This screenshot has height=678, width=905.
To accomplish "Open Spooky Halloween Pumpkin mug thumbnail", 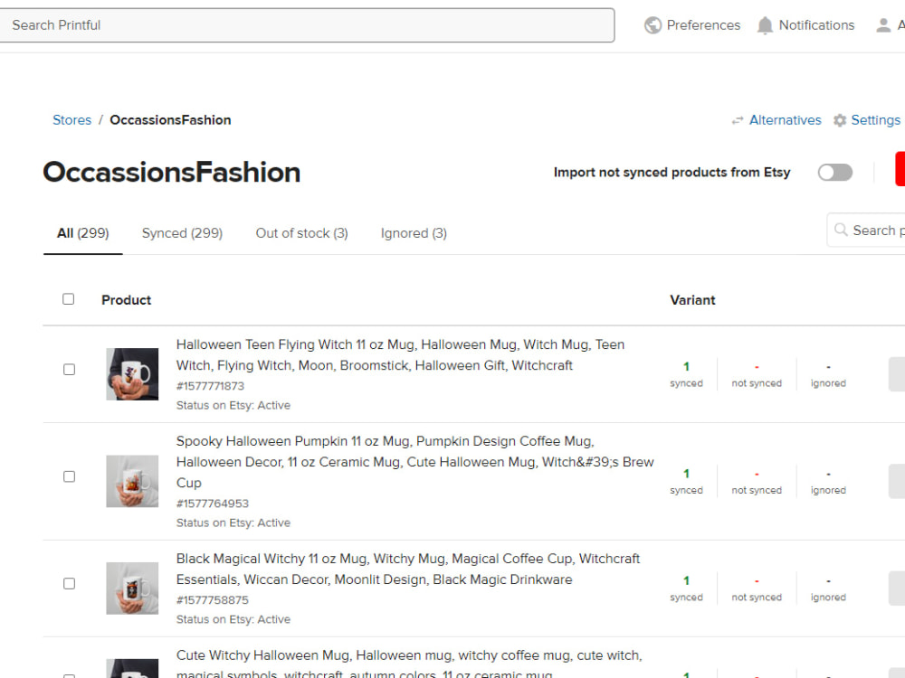I will tap(132, 482).
